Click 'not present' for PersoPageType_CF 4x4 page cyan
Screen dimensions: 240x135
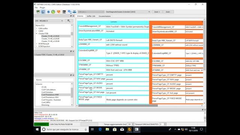coord(127,93)
